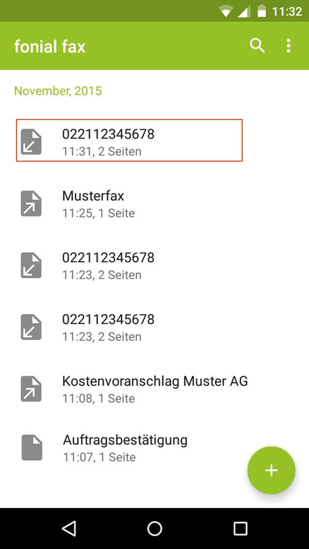Viewport: 309px width, 549px height.
Task: Tap the Wi-Fi status icon
Action: pos(226,12)
